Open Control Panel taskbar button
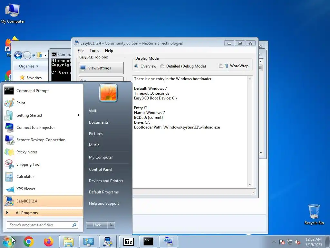Viewport: 330px width, 248px height. 88,242
